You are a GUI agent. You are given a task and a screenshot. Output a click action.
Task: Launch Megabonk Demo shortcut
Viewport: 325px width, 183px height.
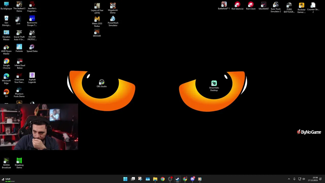tap(113, 8)
